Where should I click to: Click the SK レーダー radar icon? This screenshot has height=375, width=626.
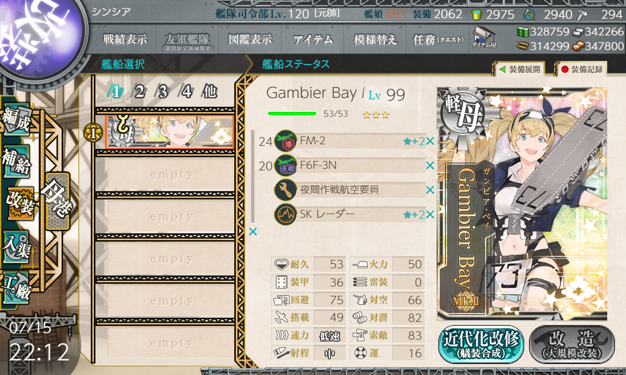tap(285, 215)
